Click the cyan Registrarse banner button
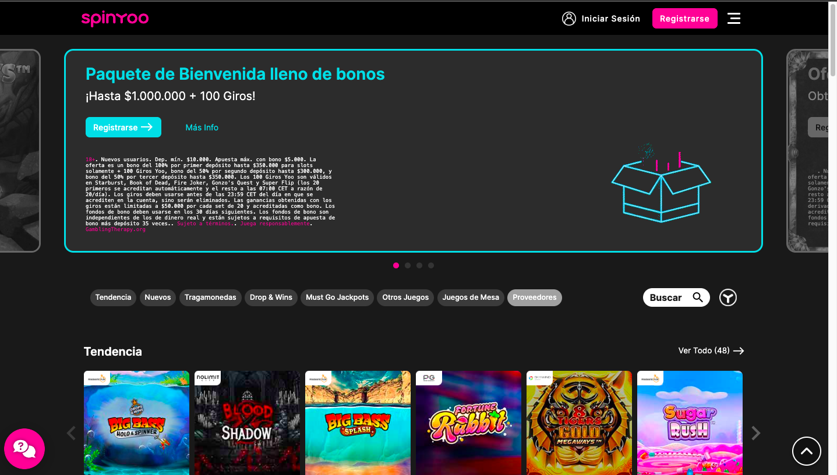The height and width of the screenshot is (475, 837). tap(123, 127)
